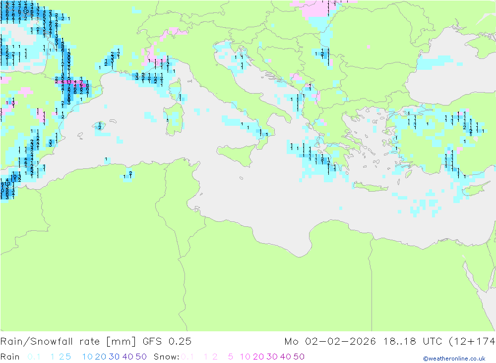Click the 18..18 UTC time label
This screenshot has height=363, width=496.
pyautogui.click(x=414, y=342)
